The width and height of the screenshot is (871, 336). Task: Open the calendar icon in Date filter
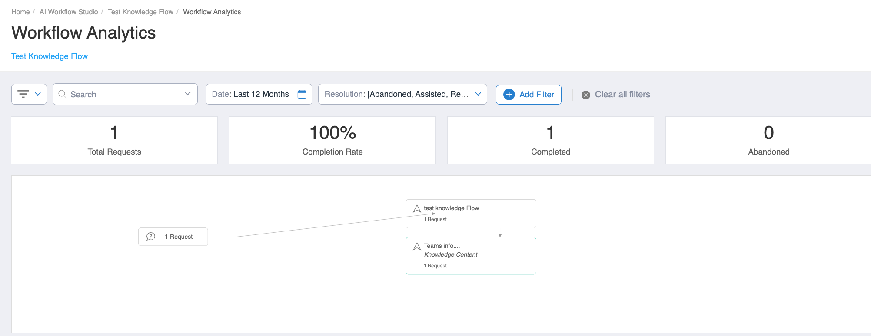302,94
